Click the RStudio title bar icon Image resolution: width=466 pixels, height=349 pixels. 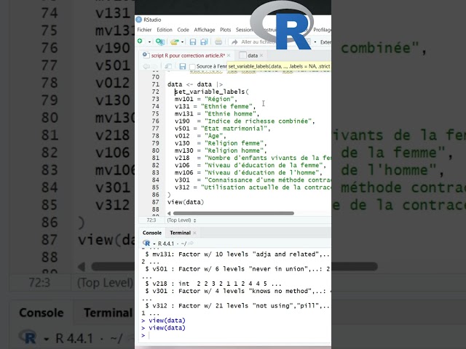click(x=138, y=20)
